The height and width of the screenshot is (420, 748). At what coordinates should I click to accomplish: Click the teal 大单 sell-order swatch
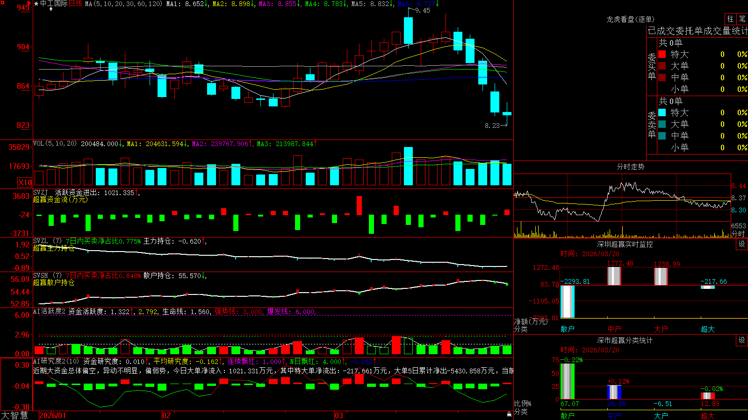coord(662,124)
